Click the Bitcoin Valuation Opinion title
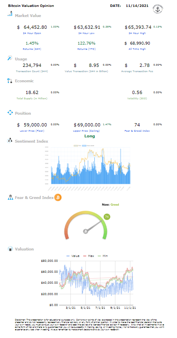Screen dimensions: 177x338 [31, 6]
